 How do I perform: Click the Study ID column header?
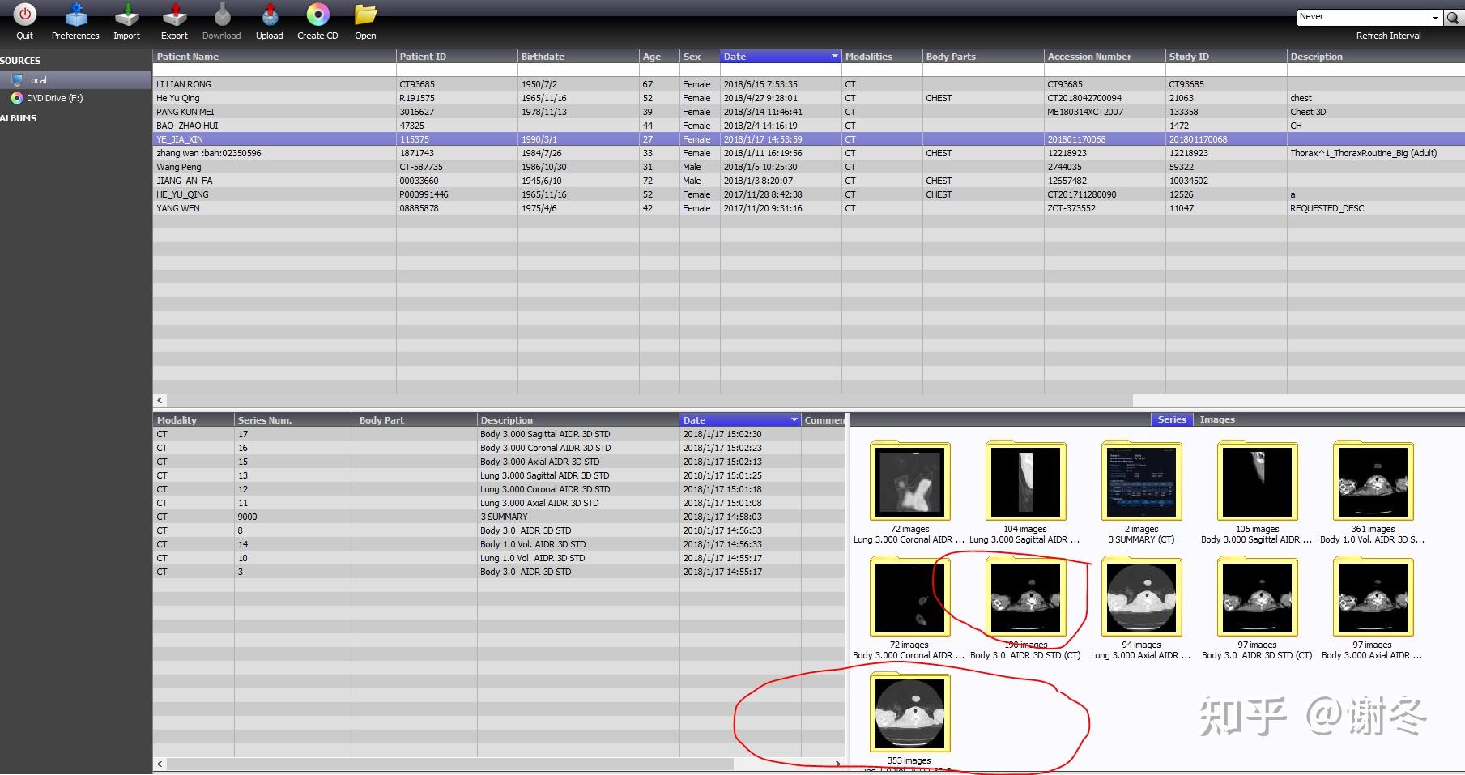pyautogui.click(x=1226, y=57)
